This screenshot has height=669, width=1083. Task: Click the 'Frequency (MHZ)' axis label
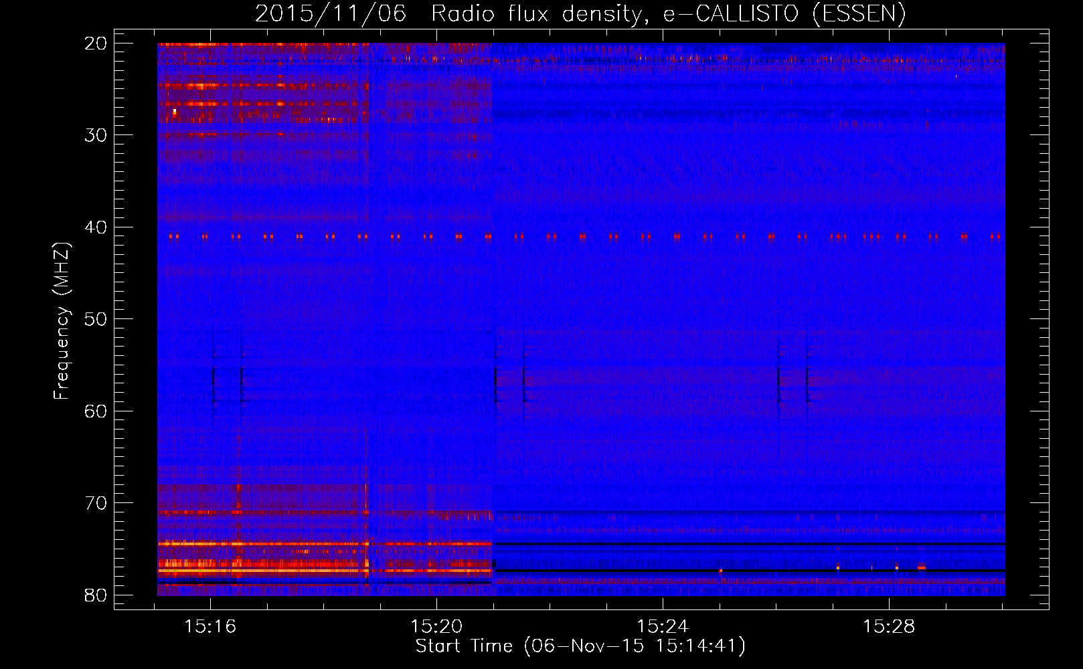pyautogui.click(x=61, y=321)
